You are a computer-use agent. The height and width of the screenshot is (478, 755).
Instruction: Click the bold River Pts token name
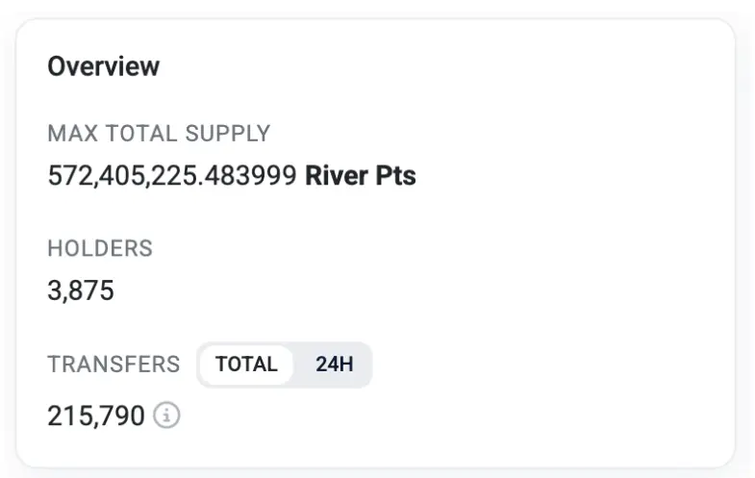361,176
